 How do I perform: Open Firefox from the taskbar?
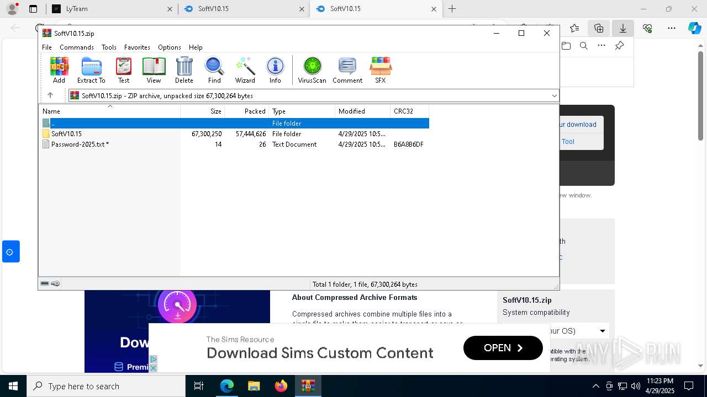(x=281, y=387)
